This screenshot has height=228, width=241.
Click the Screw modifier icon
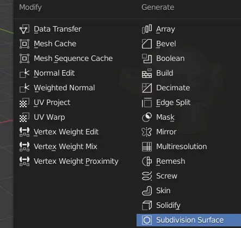point(147,176)
